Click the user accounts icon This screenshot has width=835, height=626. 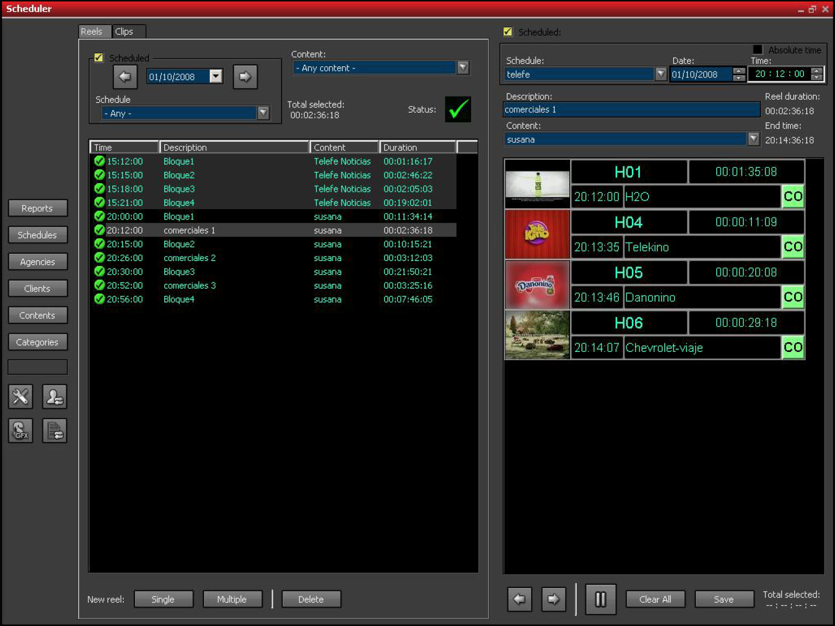tap(55, 397)
